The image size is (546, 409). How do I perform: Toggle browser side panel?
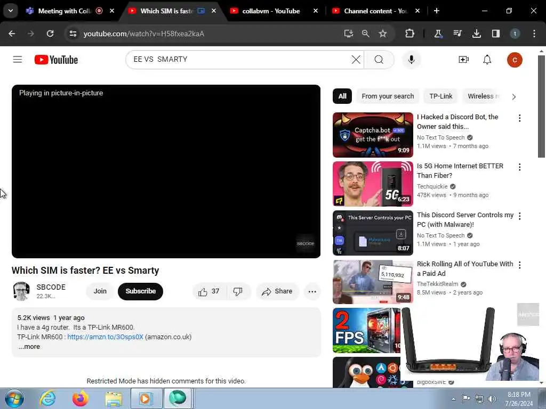click(x=496, y=34)
